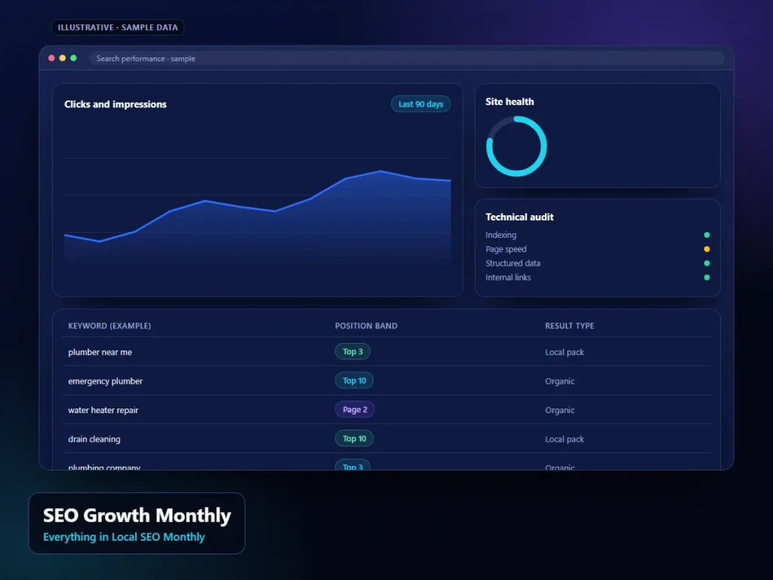Select the Internal links audit label
This screenshot has height=580, width=773.
pyautogui.click(x=508, y=277)
